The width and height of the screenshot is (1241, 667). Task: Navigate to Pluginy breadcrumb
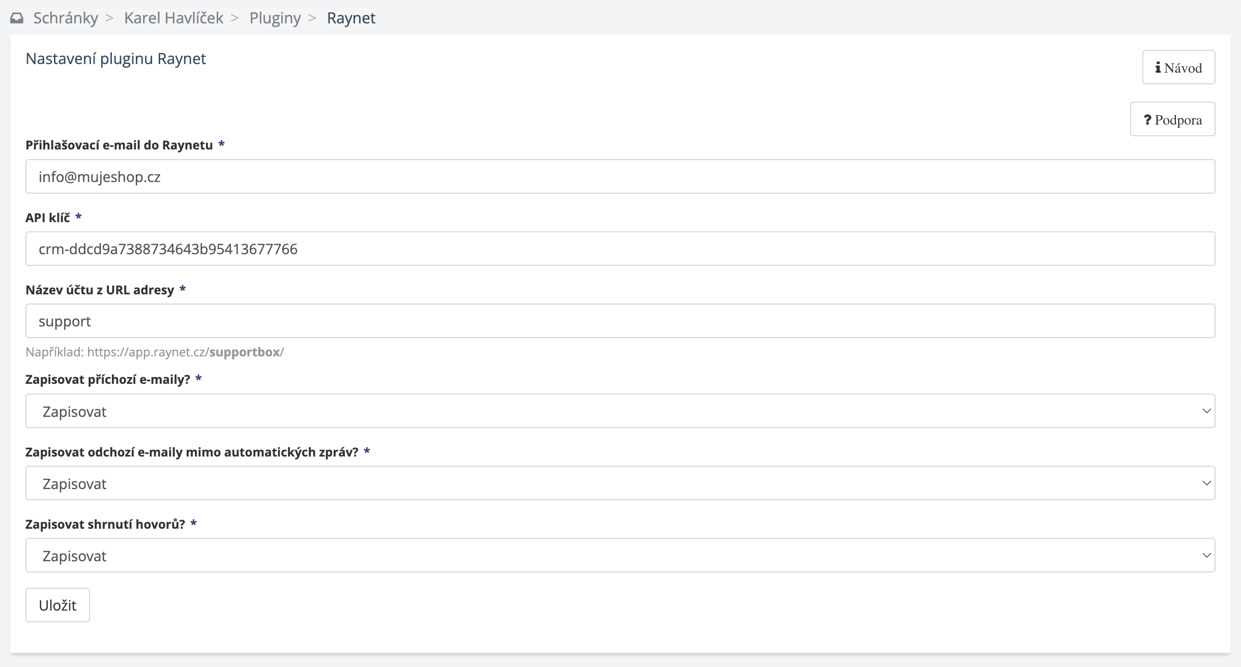275,18
